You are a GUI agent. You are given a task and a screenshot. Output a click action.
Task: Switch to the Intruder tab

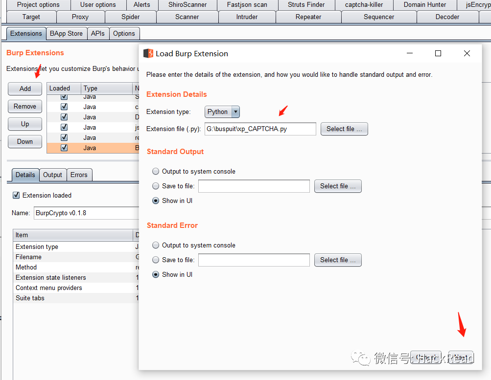(x=247, y=17)
